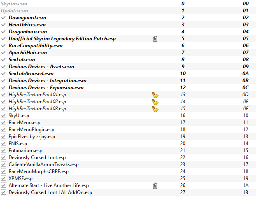256x197 pixels.
Task: Click the XPMSE.esp name text
Action: 21,178
